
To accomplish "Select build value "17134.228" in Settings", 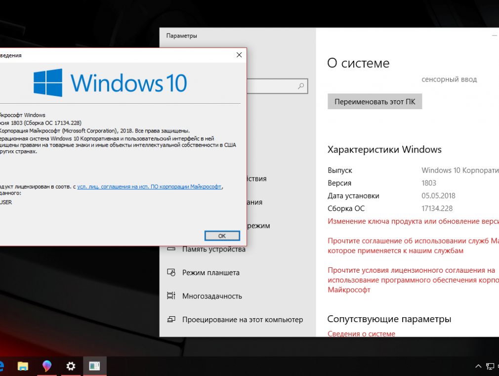I will (437, 209).
